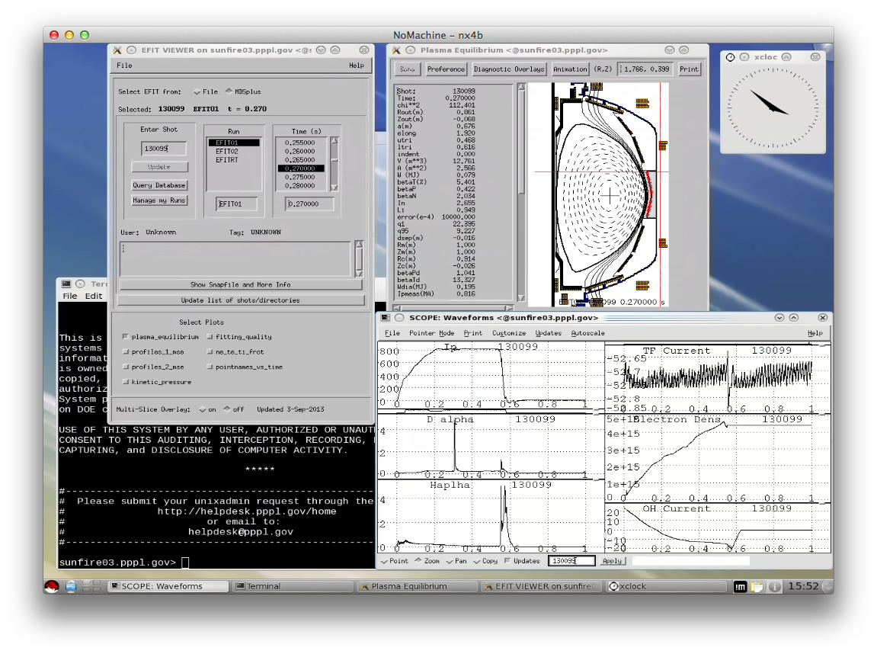The width and height of the screenshot is (877, 654).
Task: Open the red hat start menu icon
Action: coord(52,586)
